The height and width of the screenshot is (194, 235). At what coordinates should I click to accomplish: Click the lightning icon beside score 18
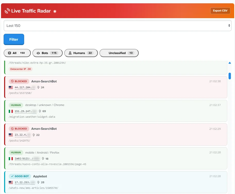[x=43, y=159]
